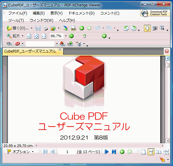Find next with binoculars green arrow icon
This screenshot has height=166, width=173.
(x=70, y=44)
